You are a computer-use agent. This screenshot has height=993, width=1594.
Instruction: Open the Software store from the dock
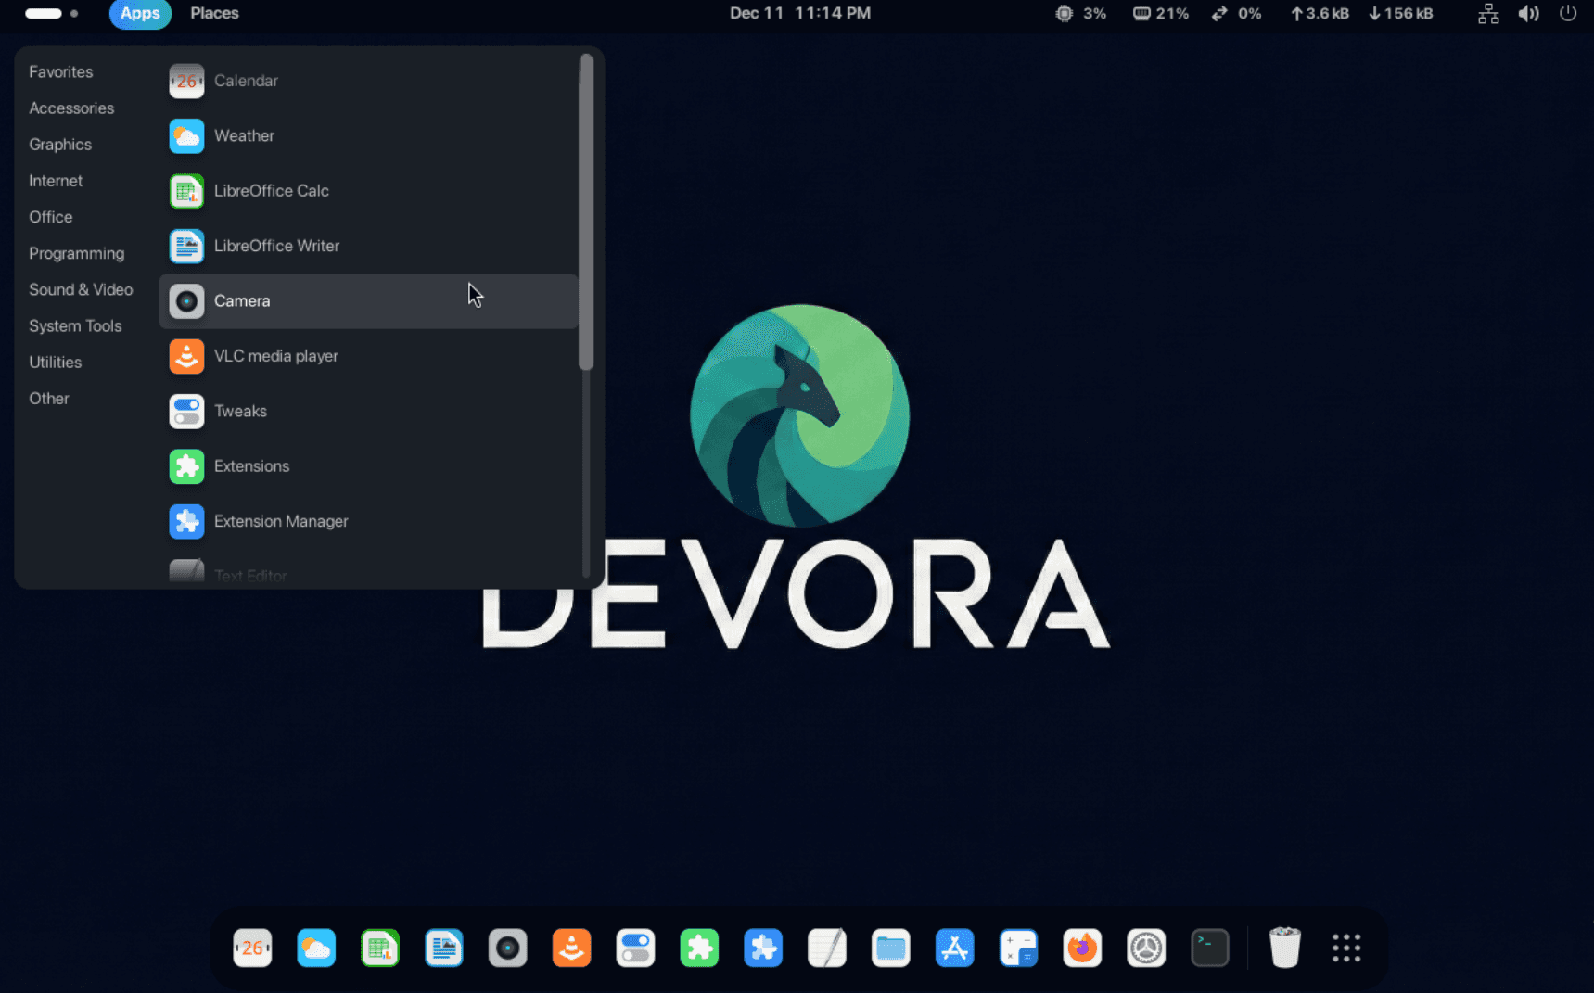click(x=954, y=948)
